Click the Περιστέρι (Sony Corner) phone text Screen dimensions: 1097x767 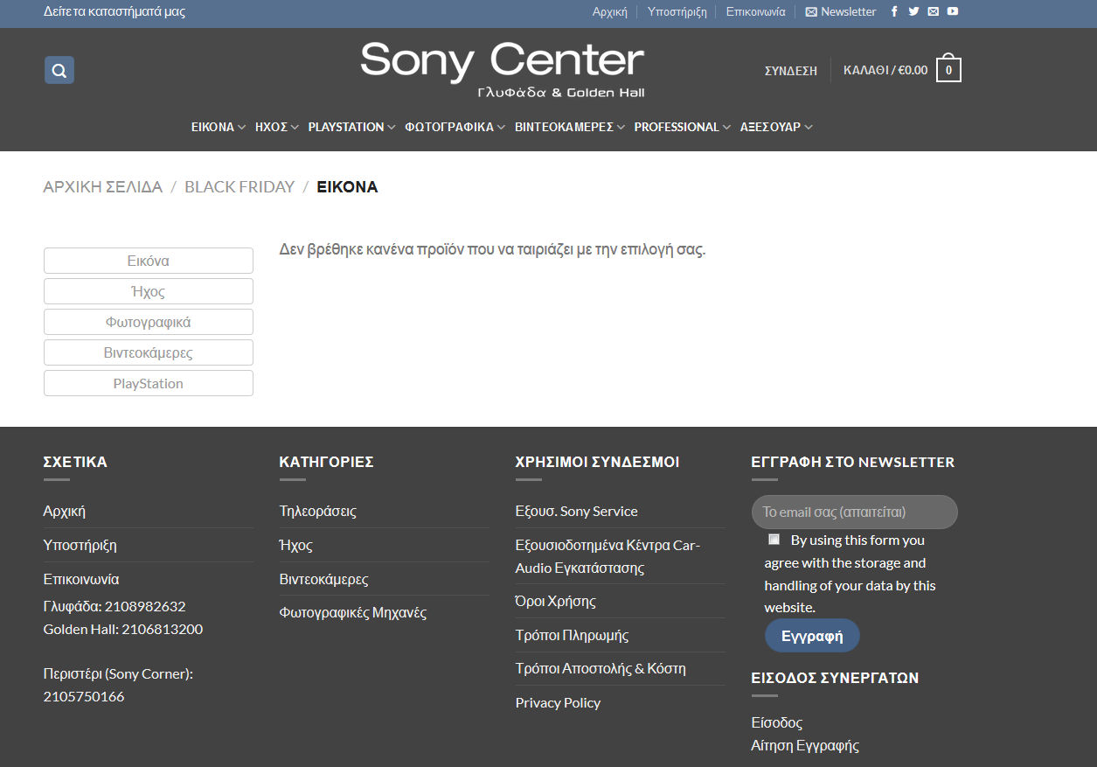pos(119,685)
